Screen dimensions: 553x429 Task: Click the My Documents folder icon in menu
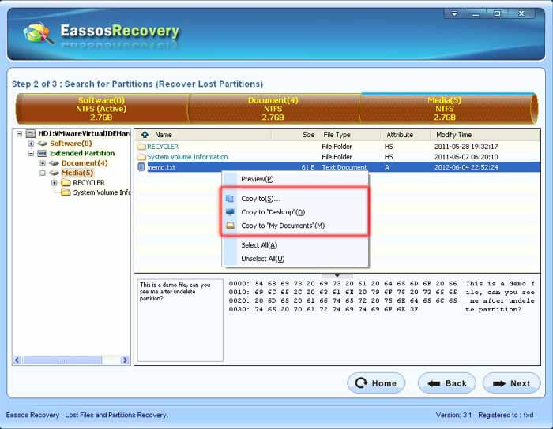[x=230, y=226]
